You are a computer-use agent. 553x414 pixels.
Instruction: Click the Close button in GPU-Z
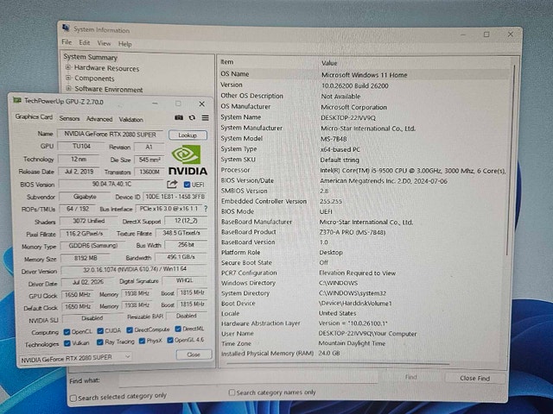[194, 354]
